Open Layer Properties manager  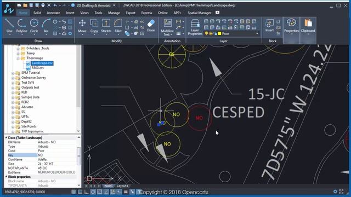(195, 27)
